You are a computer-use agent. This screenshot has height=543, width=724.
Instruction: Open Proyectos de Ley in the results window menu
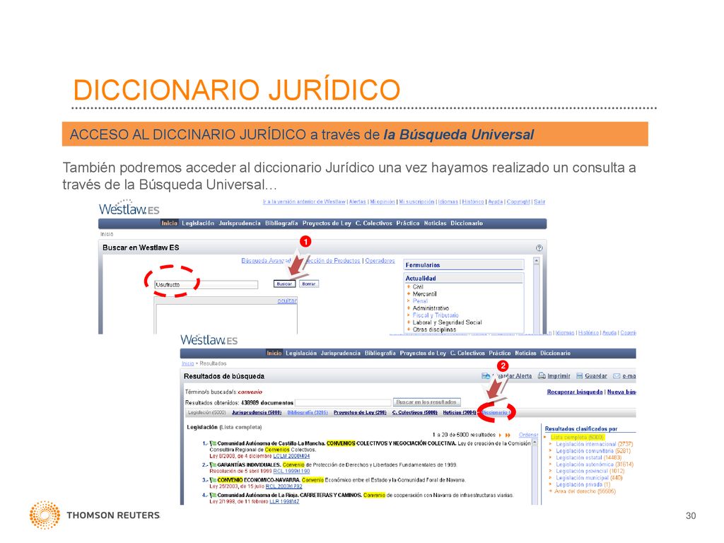[x=423, y=354]
